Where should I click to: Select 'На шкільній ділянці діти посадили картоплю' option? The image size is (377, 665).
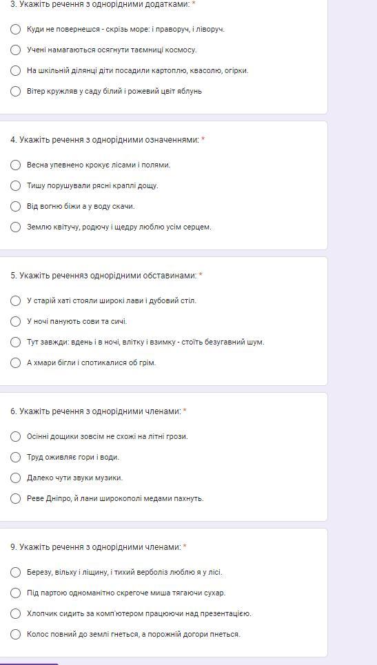pyautogui.click(x=15, y=71)
